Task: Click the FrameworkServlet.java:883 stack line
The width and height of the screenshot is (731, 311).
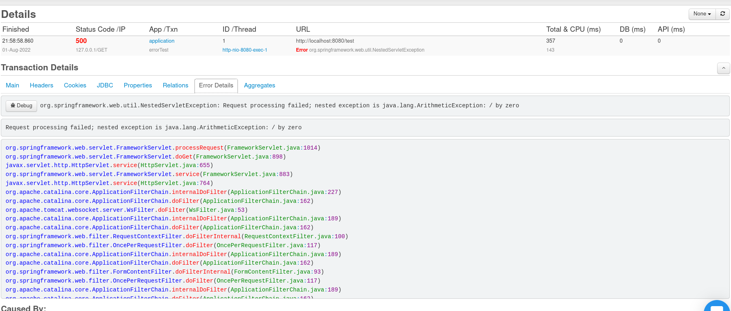Action: [x=149, y=174]
